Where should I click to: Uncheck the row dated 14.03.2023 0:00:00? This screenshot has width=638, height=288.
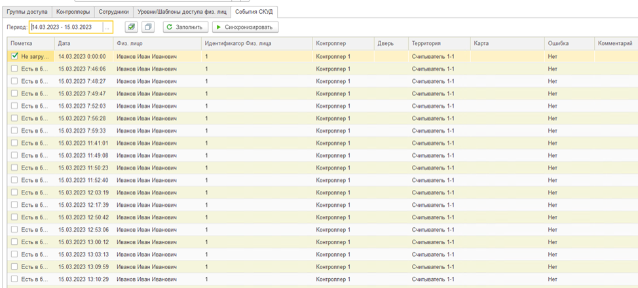[14, 56]
